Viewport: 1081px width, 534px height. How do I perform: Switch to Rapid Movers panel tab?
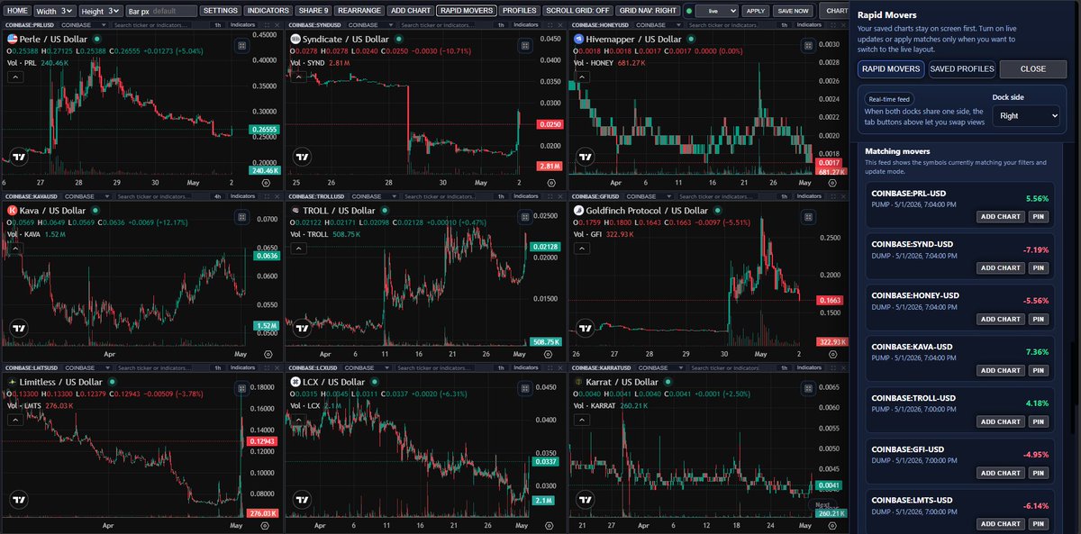890,68
